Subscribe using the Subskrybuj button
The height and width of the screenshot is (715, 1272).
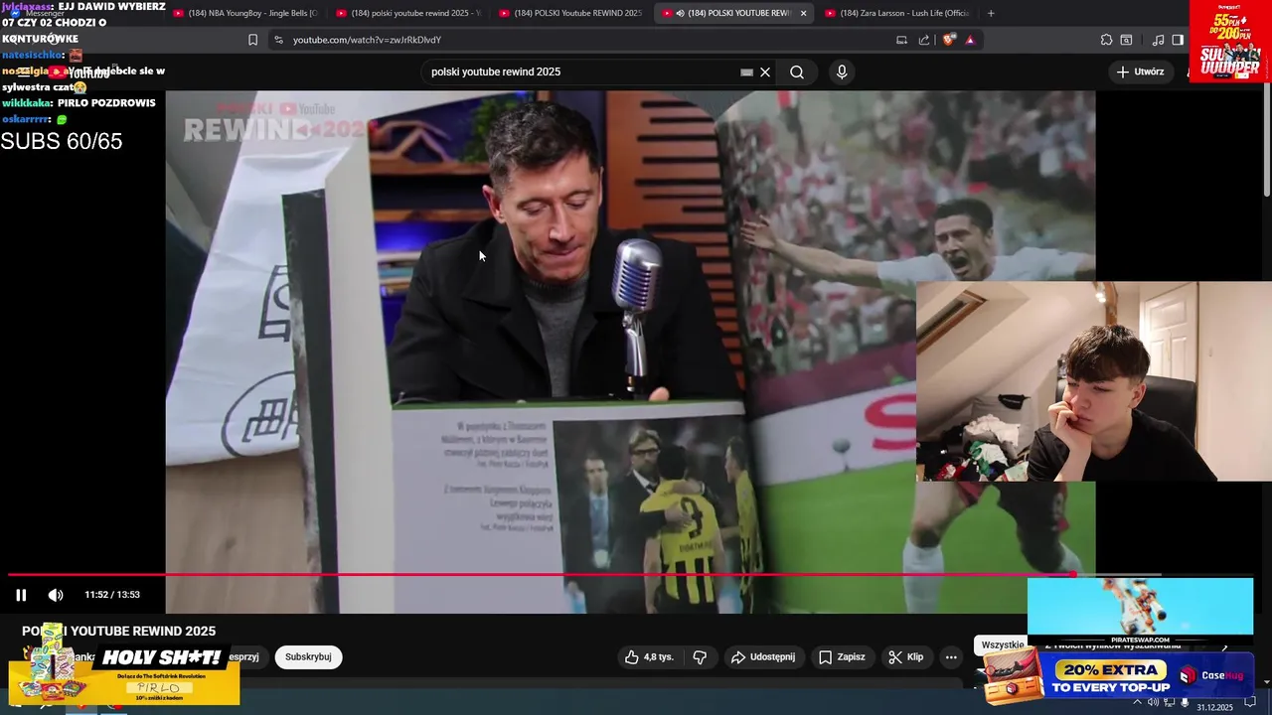tap(308, 657)
